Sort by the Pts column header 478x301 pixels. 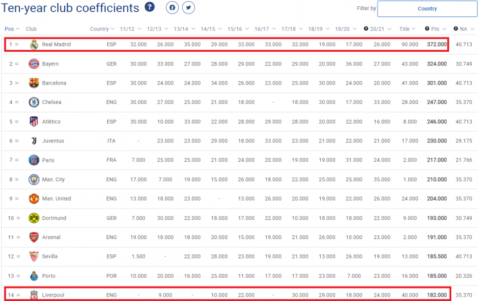[x=439, y=28]
